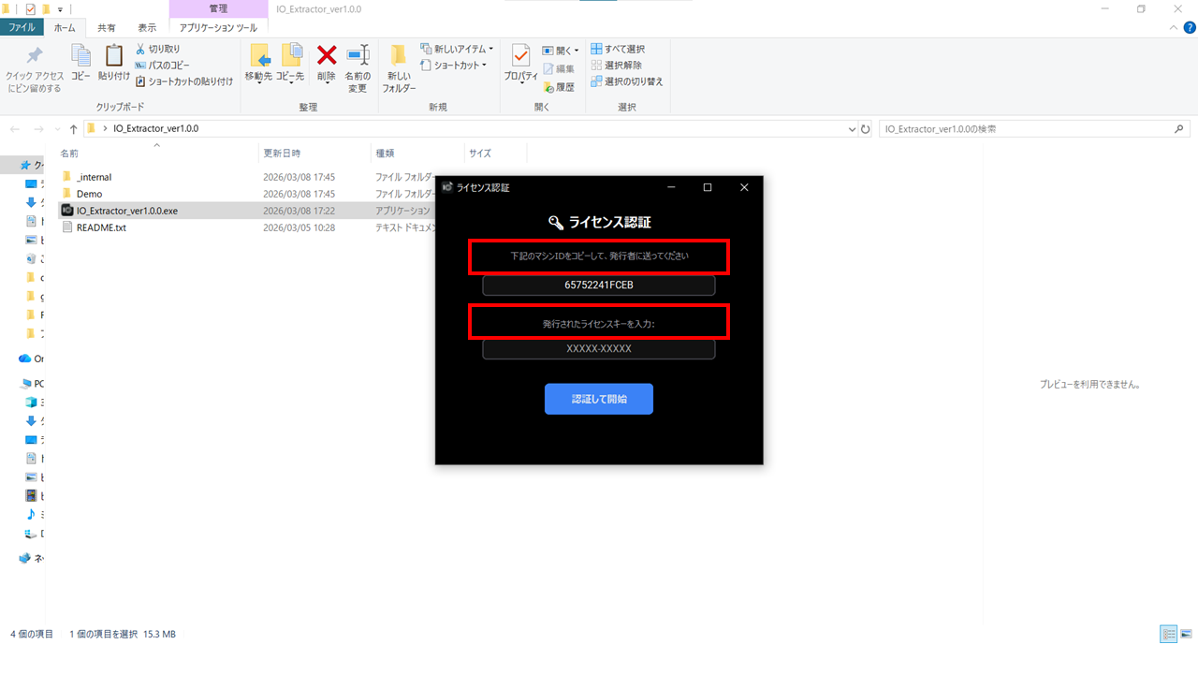Image resolution: width=1198 pixels, height=674 pixels.
Task: Expand the address bar history dropdown
Action: (x=852, y=129)
